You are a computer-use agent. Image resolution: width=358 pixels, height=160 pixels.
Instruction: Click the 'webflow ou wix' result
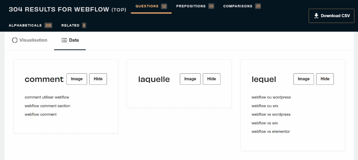click(x=265, y=106)
